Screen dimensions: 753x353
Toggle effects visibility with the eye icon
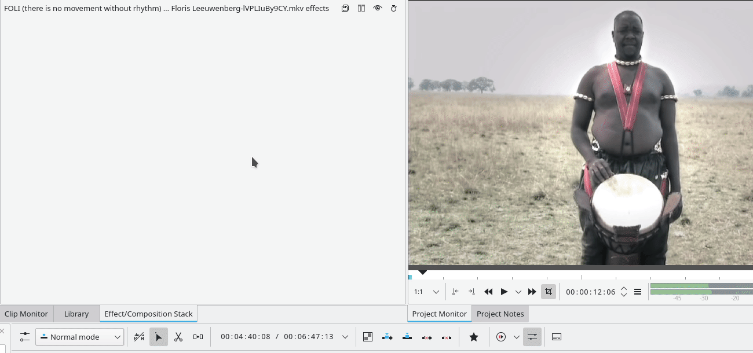(378, 9)
